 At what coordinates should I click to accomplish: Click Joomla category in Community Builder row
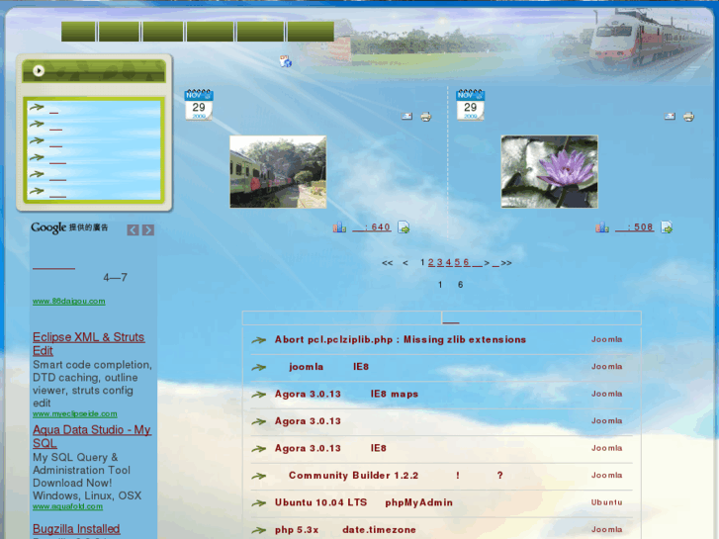point(606,476)
